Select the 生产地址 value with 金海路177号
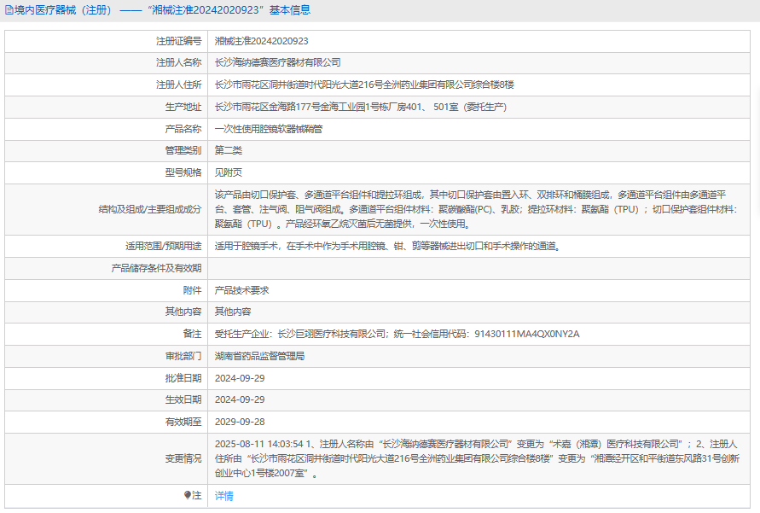Screen dimensions: 760x513 click(361, 107)
